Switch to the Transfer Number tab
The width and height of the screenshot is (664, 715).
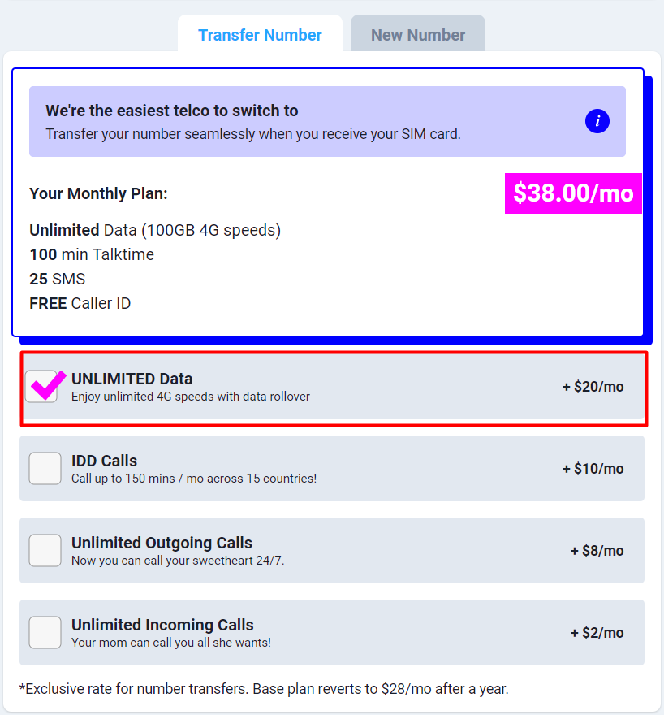(260, 35)
